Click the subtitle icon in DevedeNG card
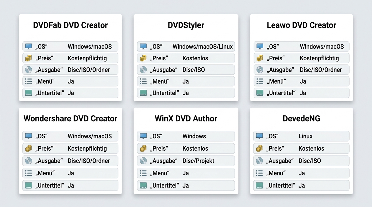This screenshot has width=372, height=207. (x=259, y=185)
